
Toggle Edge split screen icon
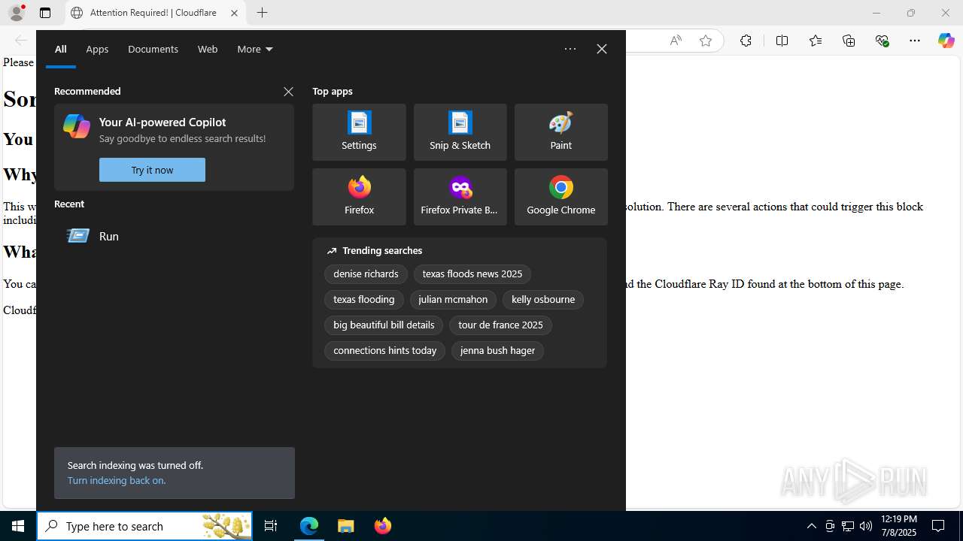(x=782, y=41)
